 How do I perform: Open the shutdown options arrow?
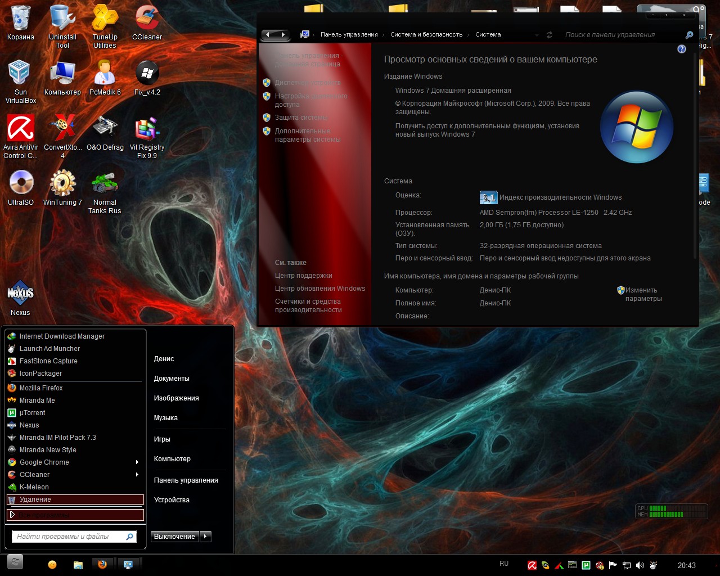coord(205,537)
